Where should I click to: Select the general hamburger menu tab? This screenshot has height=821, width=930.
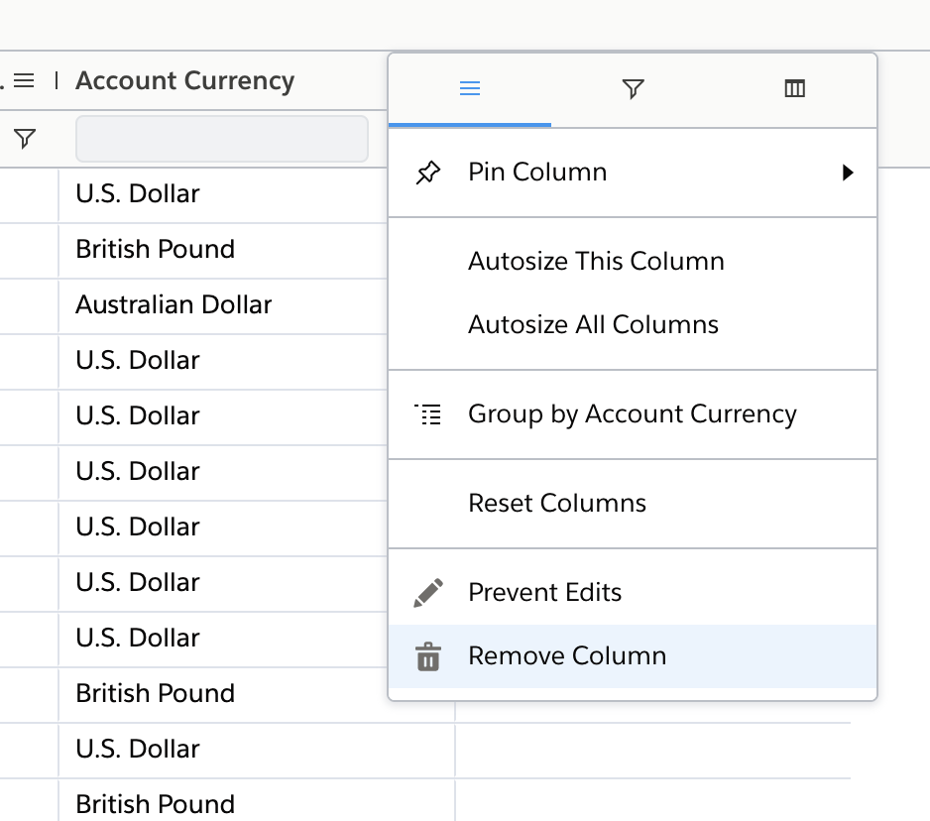pos(470,89)
